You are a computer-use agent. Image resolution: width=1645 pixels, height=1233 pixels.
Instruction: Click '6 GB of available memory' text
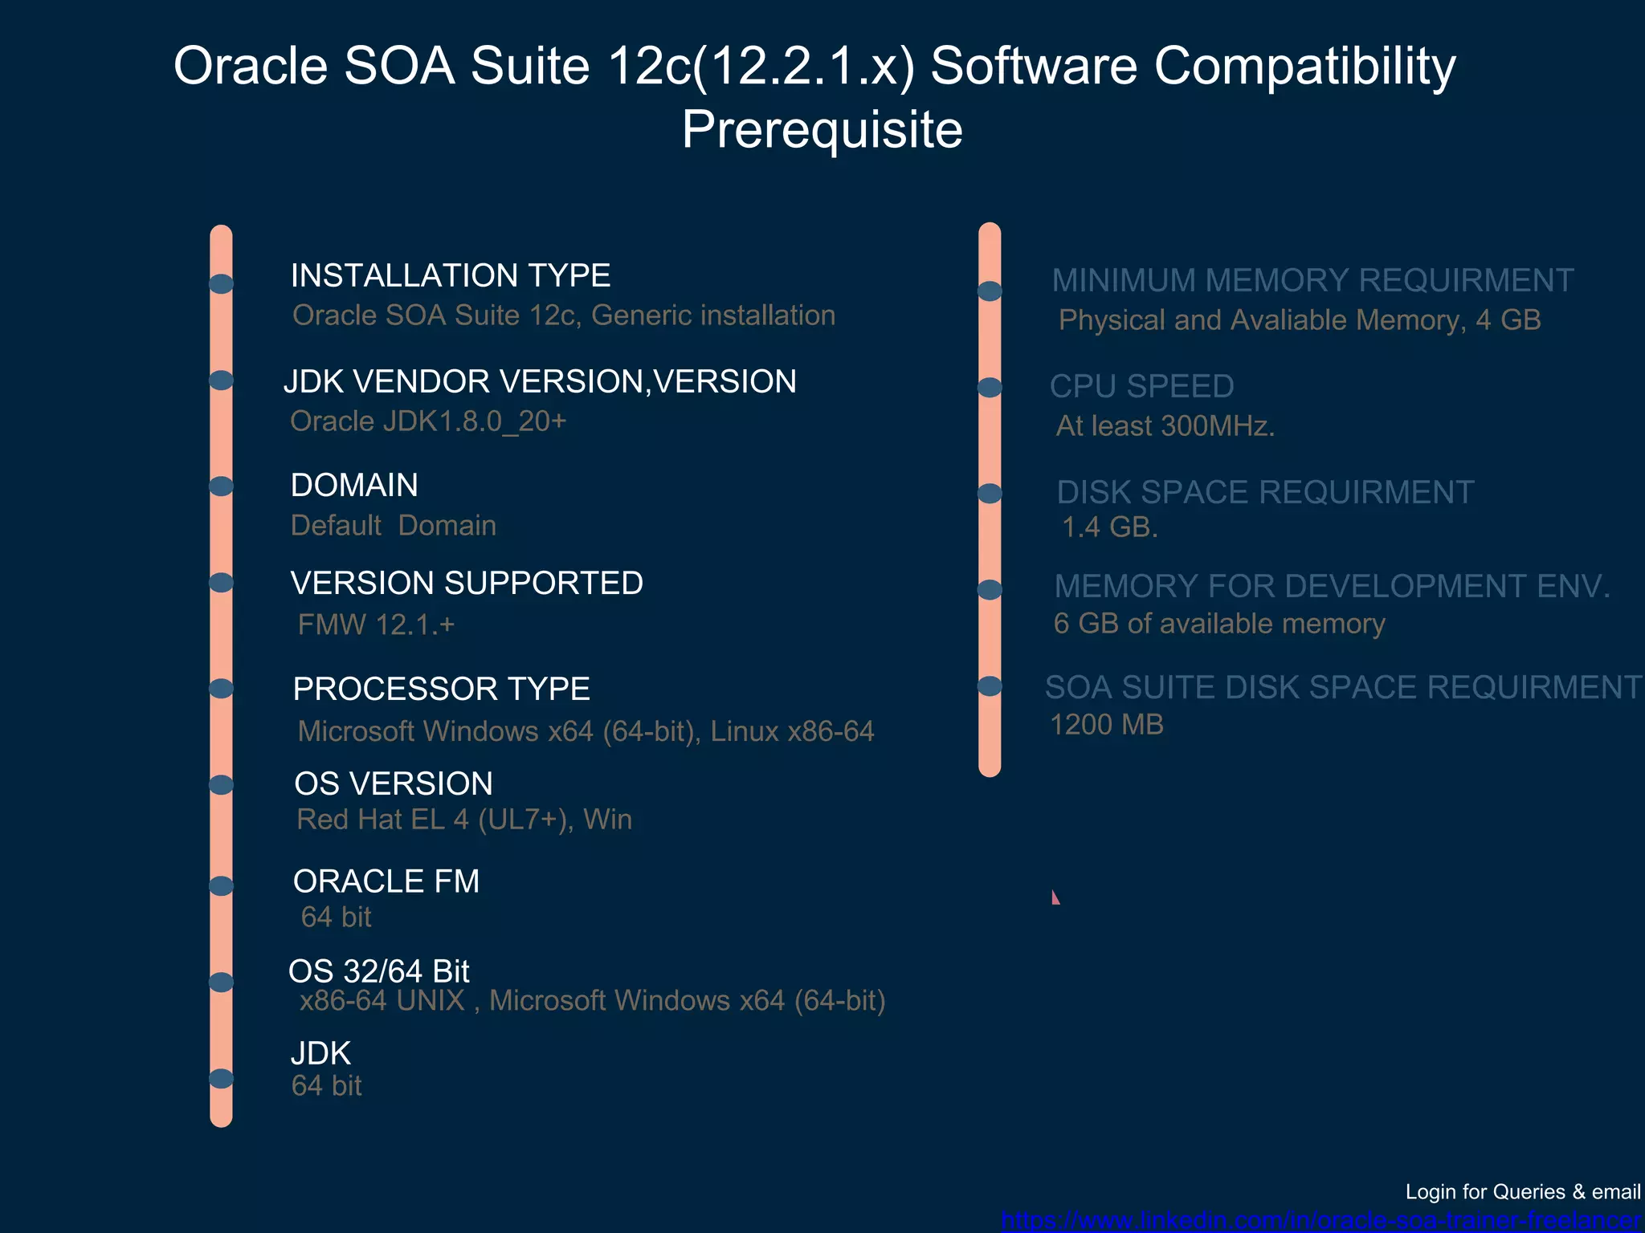(x=1219, y=624)
